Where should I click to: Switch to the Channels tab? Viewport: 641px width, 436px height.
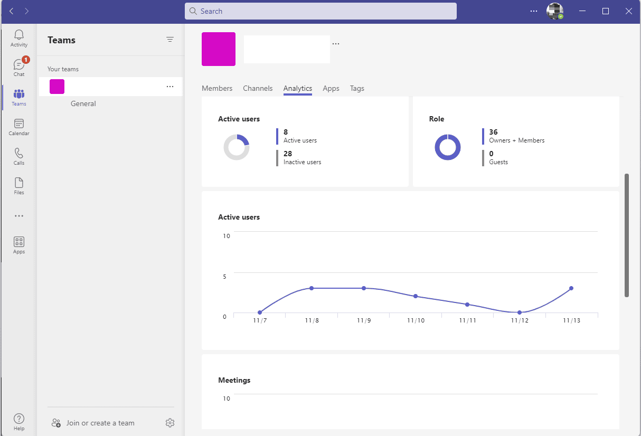[x=258, y=88]
